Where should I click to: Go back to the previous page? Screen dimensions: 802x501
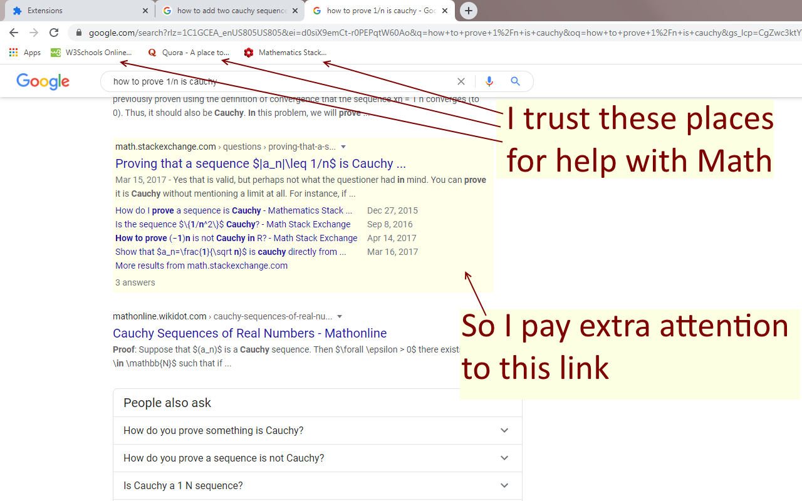click(14, 33)
